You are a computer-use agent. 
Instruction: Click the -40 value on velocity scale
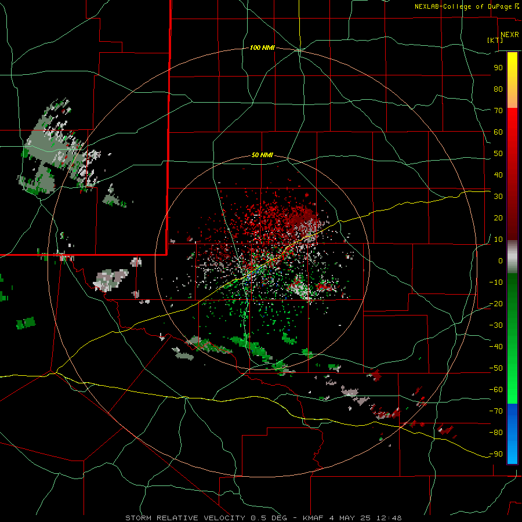(x=496, y=347)
